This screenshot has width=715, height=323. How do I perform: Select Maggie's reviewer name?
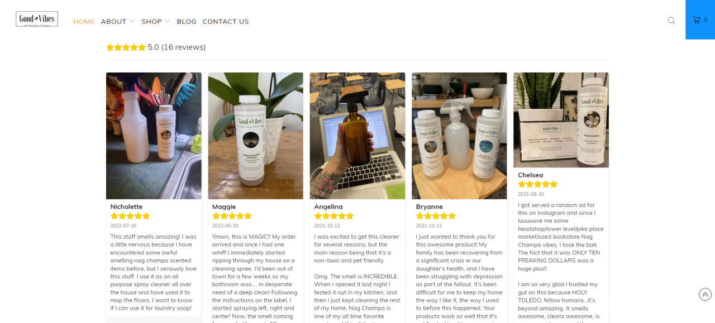[x=224, y=206]
